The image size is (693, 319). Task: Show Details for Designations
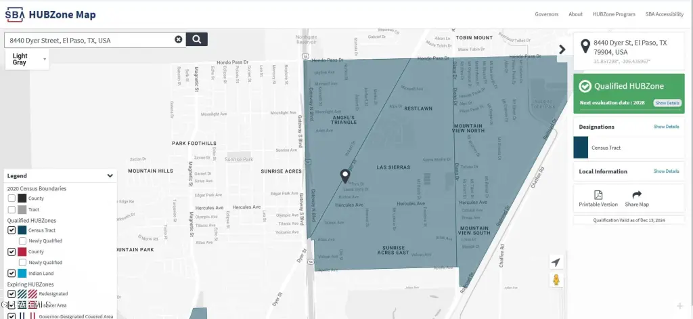(666, 127)
